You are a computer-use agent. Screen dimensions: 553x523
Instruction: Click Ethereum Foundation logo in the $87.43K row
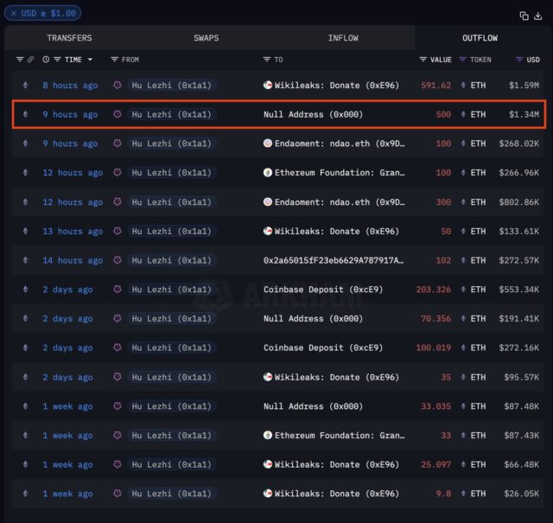[268, 435]
